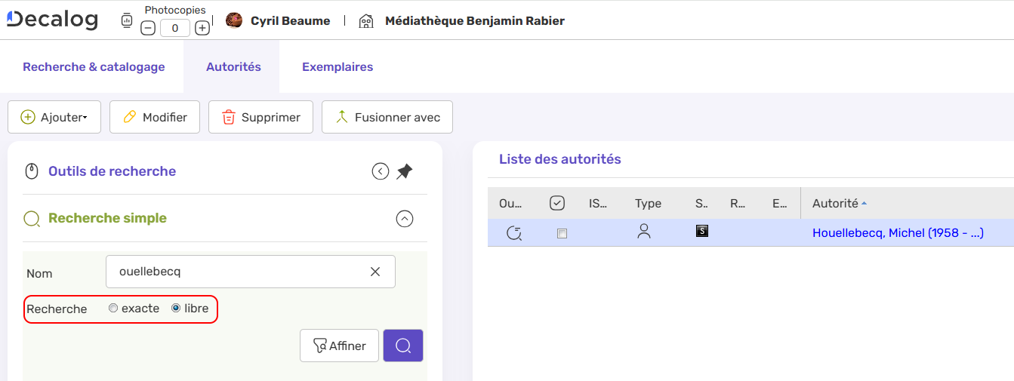Click the IS... column header
Viewport: 1014px width, 381px height.
(598, 203)
